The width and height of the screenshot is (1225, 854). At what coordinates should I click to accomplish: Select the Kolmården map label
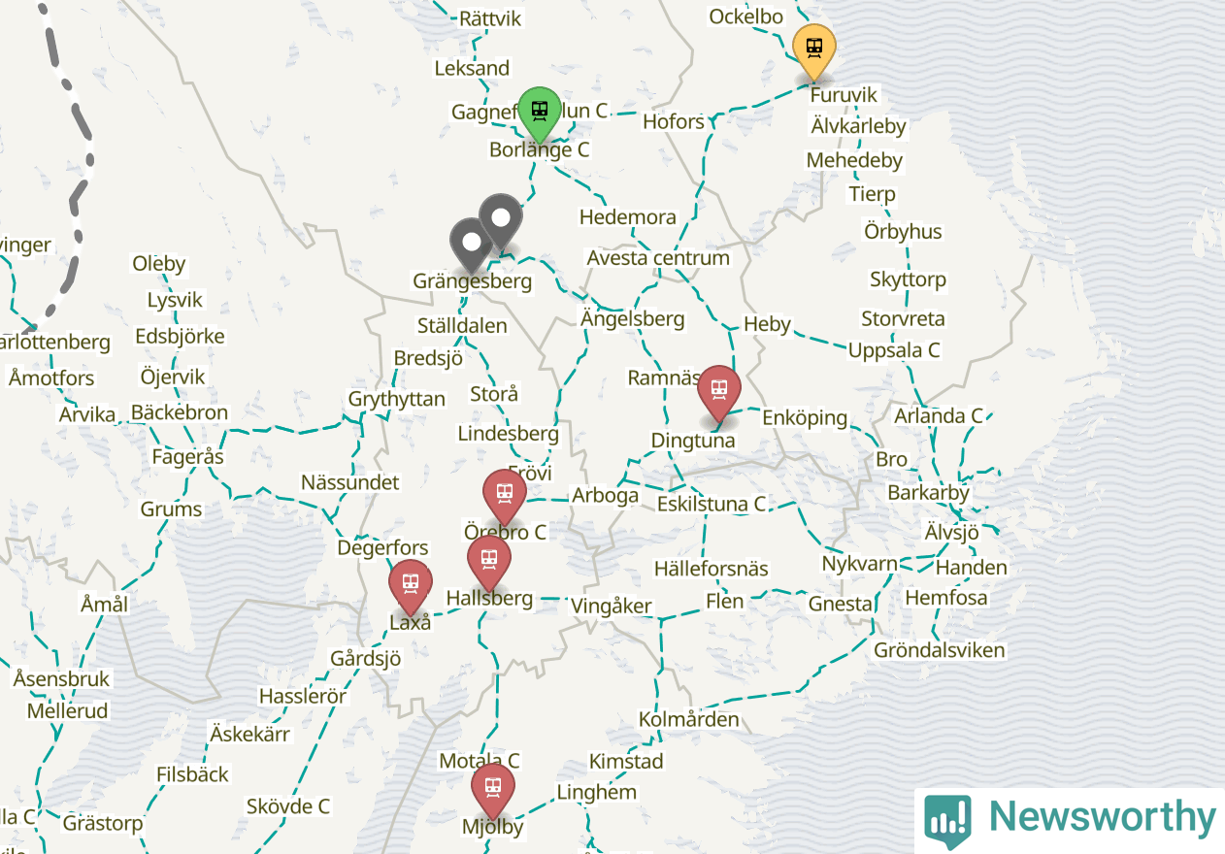[x=689, y=720]
